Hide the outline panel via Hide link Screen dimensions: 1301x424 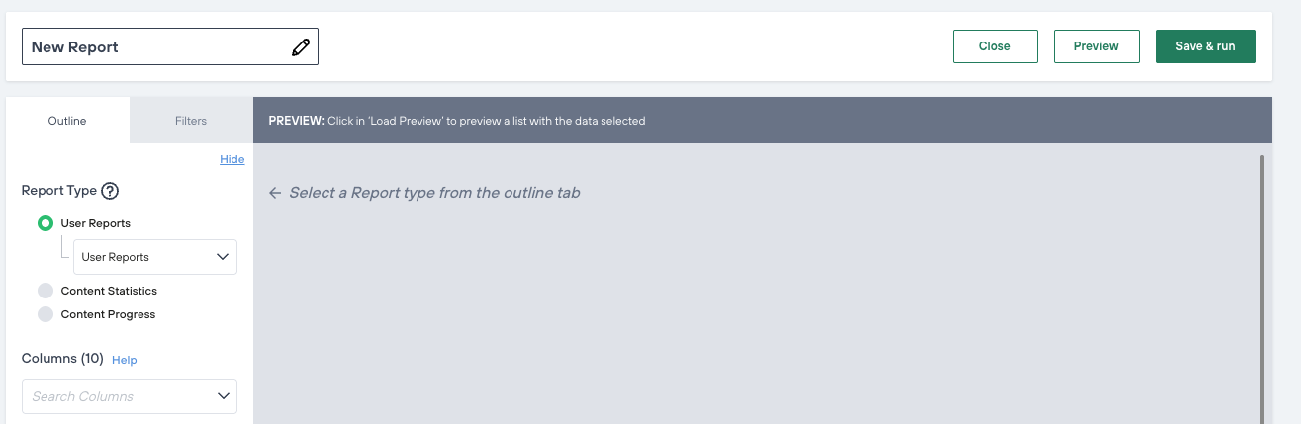232,159
